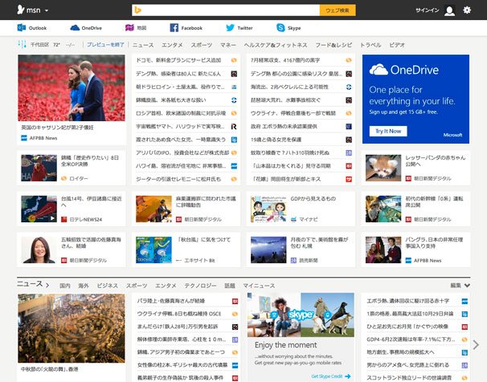The image size is (487, 382).
Task: Open the tennis player thumbnail story
Action: pos(39,168)
